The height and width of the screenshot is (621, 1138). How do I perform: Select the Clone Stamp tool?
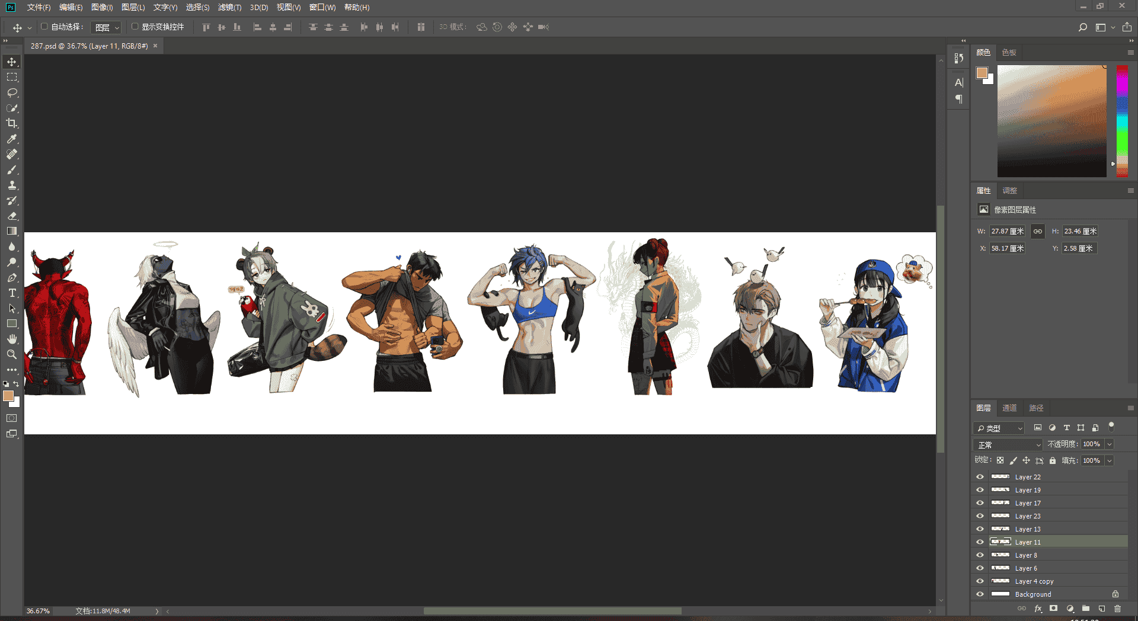point(12,185)
